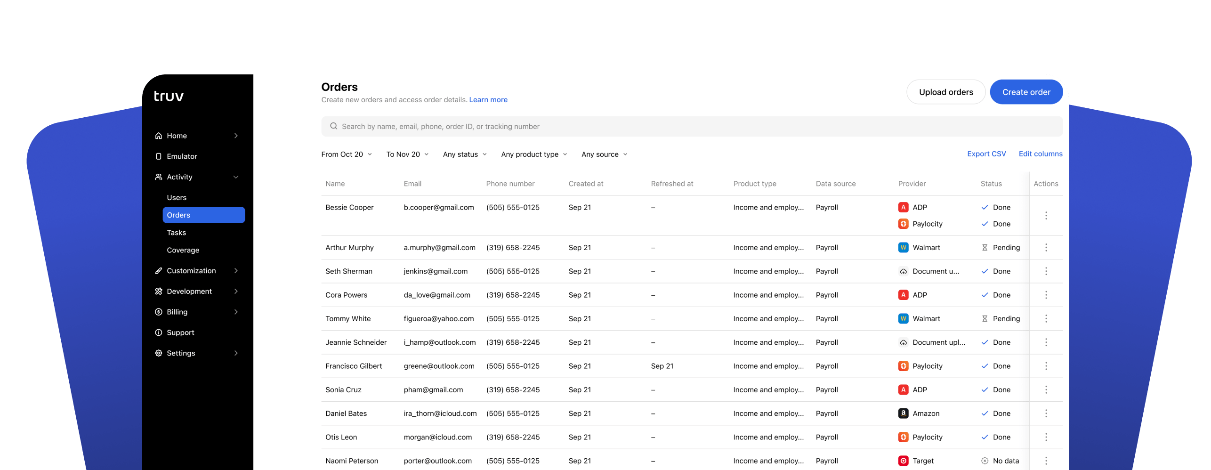Click the Emulator icon in the sidebar
This screenshot has width=1211, height=470.
point(158,156)
